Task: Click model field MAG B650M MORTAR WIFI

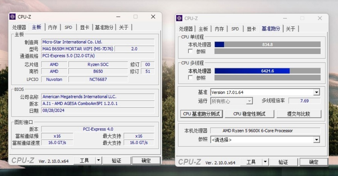Action: [x=78, y=49]
